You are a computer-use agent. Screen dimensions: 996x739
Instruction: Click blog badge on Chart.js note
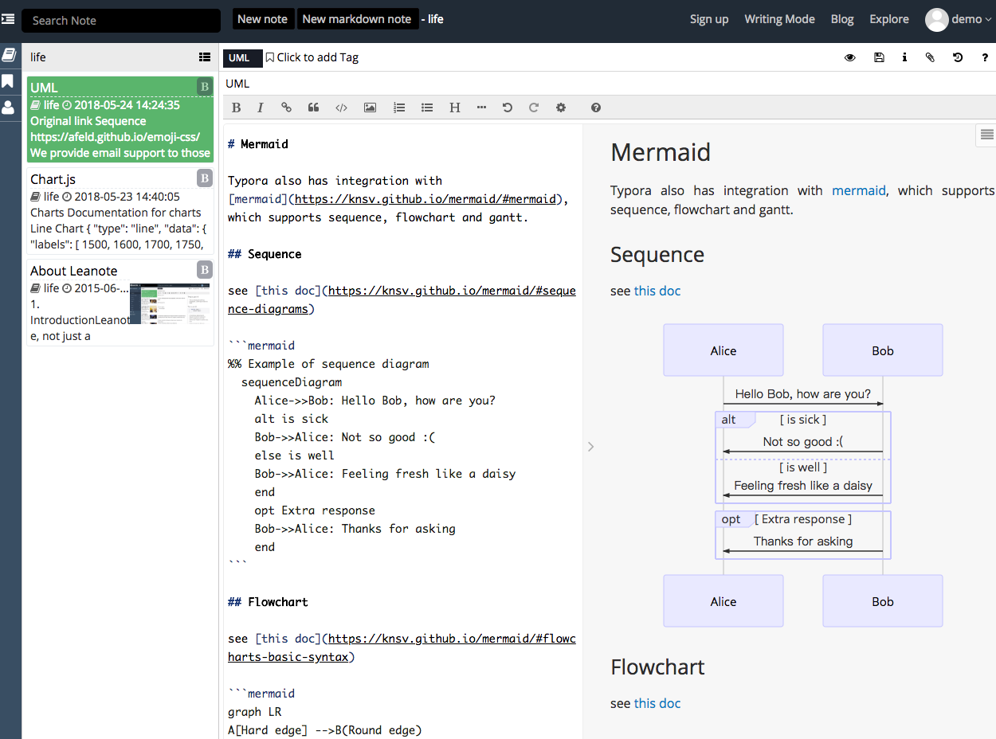pyautogui.click(x=205, y=178)
